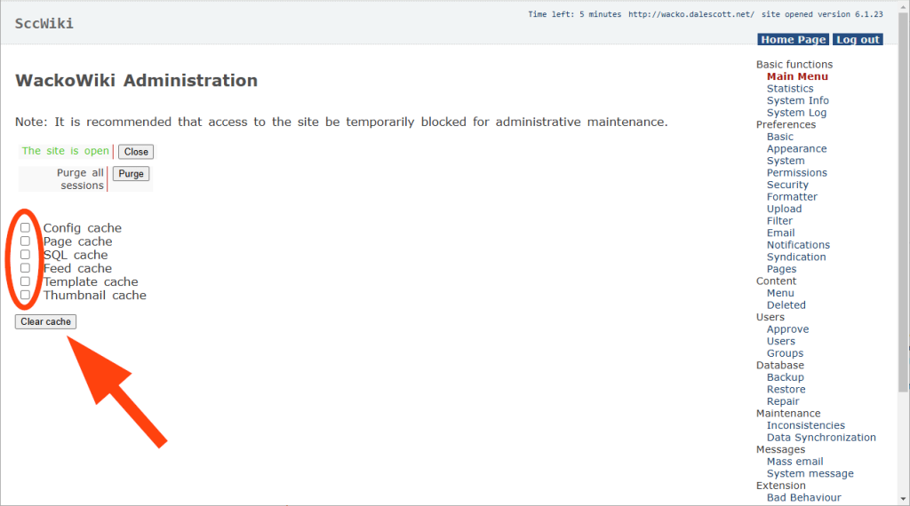Click the Log out link
Viewport: 910px width, 506px height.
[x=858, y=40]
